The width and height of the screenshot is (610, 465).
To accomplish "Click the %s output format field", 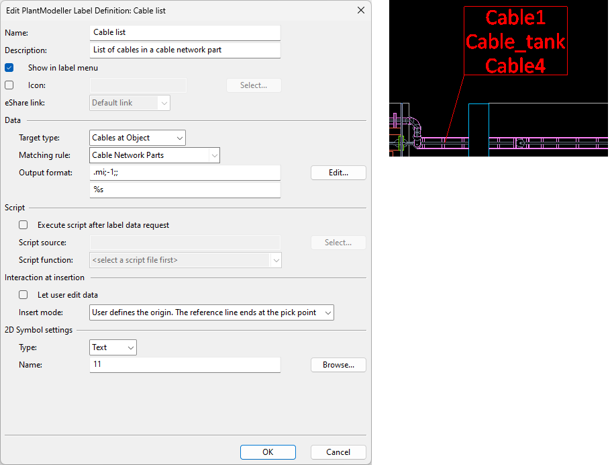I will pos(185,190).
